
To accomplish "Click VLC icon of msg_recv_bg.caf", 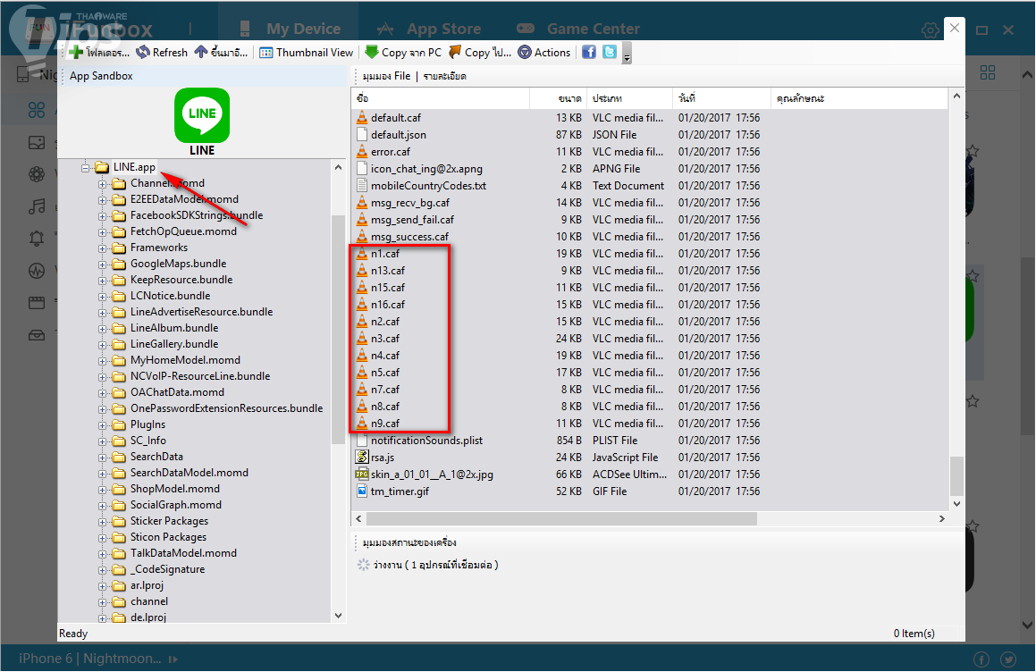I will point(361,202).
